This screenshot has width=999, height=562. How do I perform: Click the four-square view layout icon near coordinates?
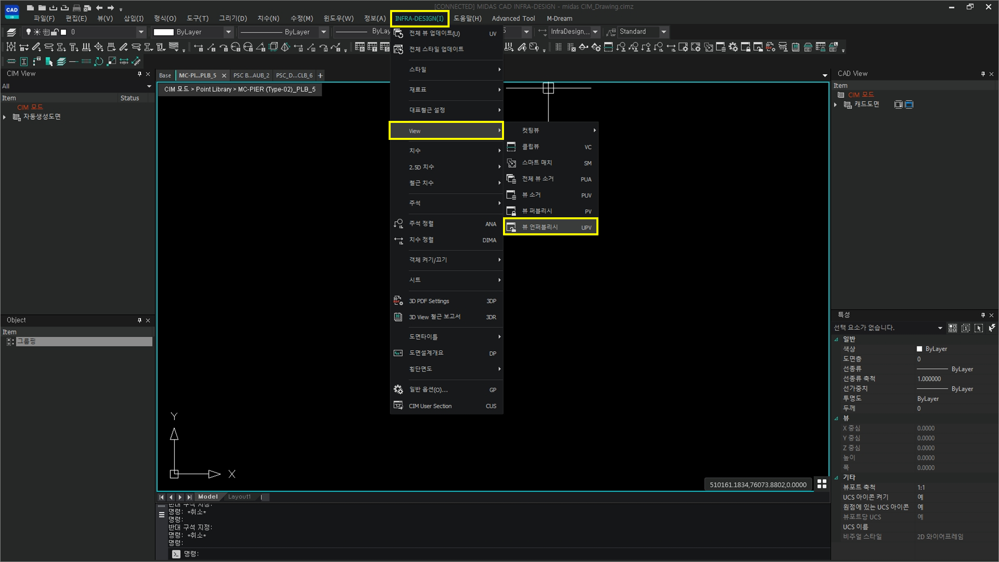[822, 484]
